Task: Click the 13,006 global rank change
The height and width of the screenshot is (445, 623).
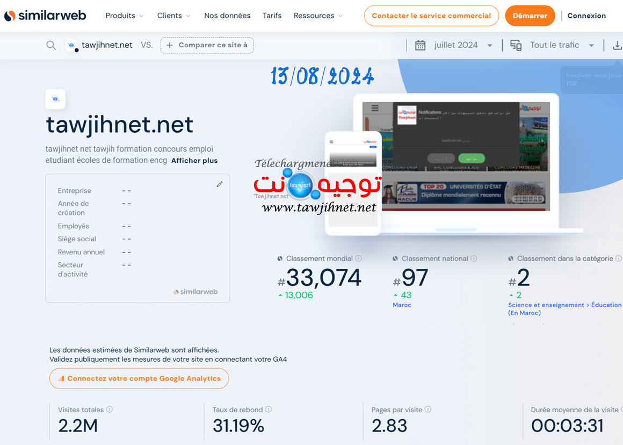Action: pyautogui.click(x=295, y=295)
